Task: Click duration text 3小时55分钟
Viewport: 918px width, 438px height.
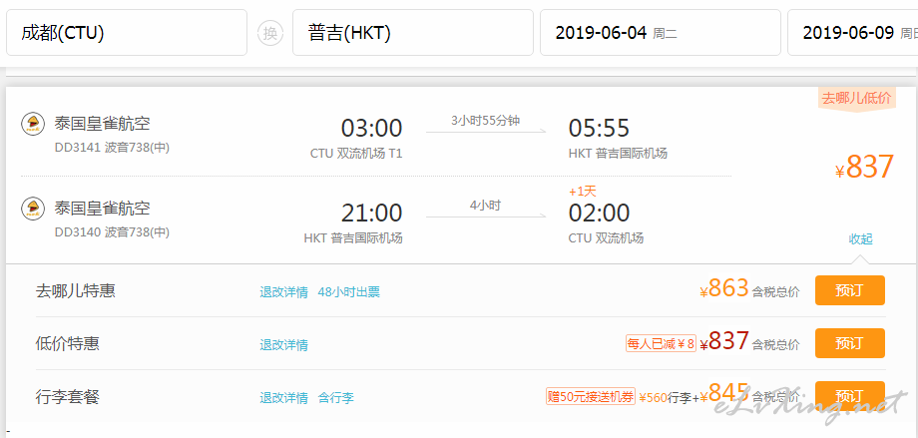Action: tap(485, 121)
